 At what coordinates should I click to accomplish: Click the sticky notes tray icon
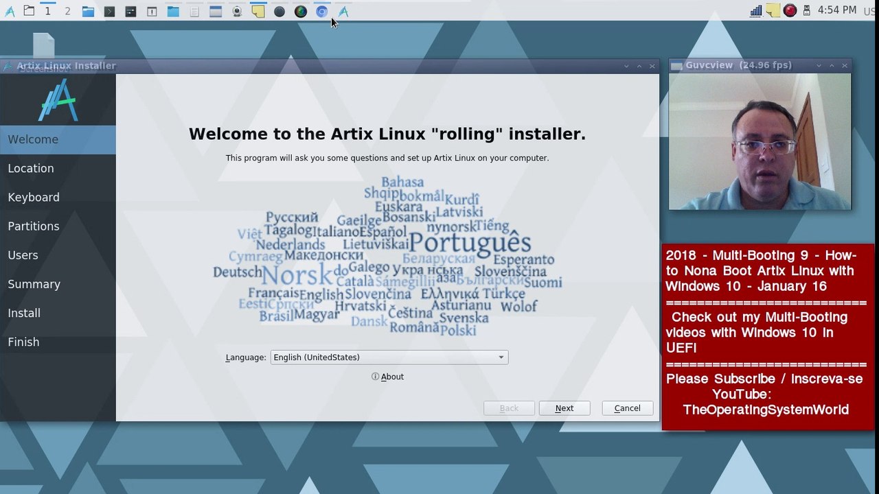tap(773, 10)
